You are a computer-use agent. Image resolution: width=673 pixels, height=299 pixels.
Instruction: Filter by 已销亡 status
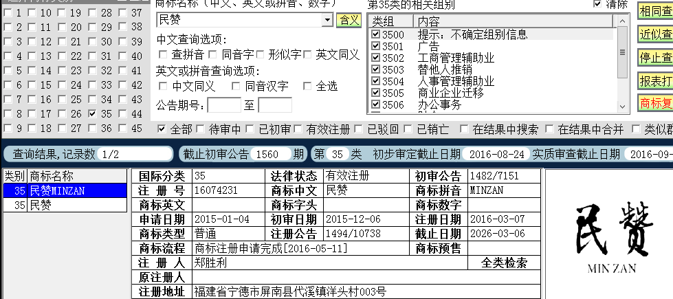pos(408,129)
